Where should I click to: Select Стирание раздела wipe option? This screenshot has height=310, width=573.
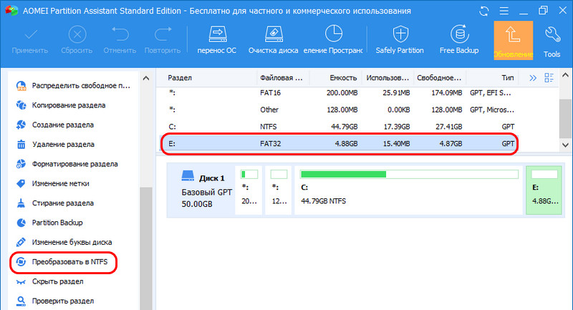[55, 203]
